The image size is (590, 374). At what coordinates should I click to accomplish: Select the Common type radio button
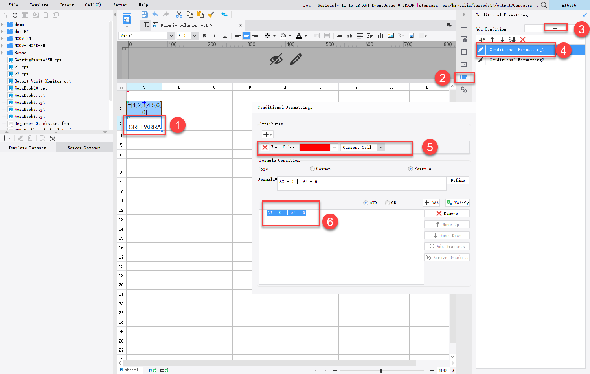[312, 169]
